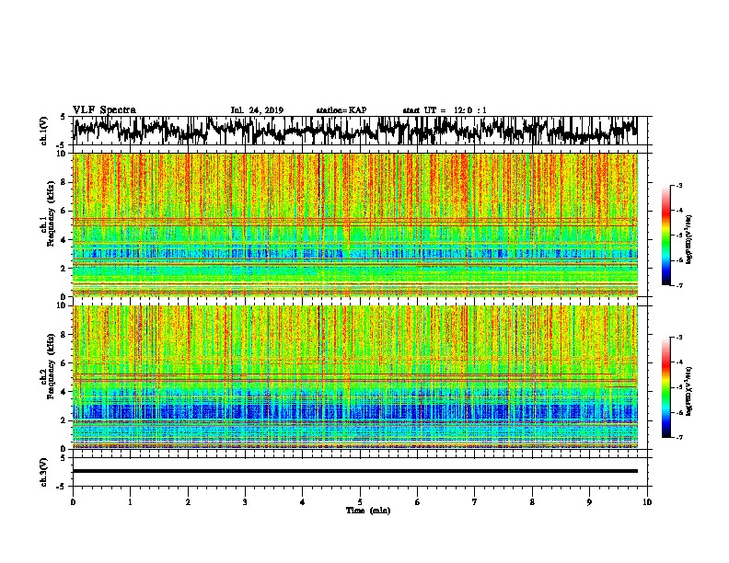Click the 4 kHz tick on ch.2 frequency axis
The height and width of the screenshot is (563, 729).
[64, 392]
